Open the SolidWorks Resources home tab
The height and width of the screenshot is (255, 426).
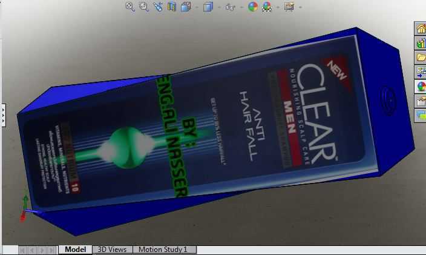tap(421, 28)
